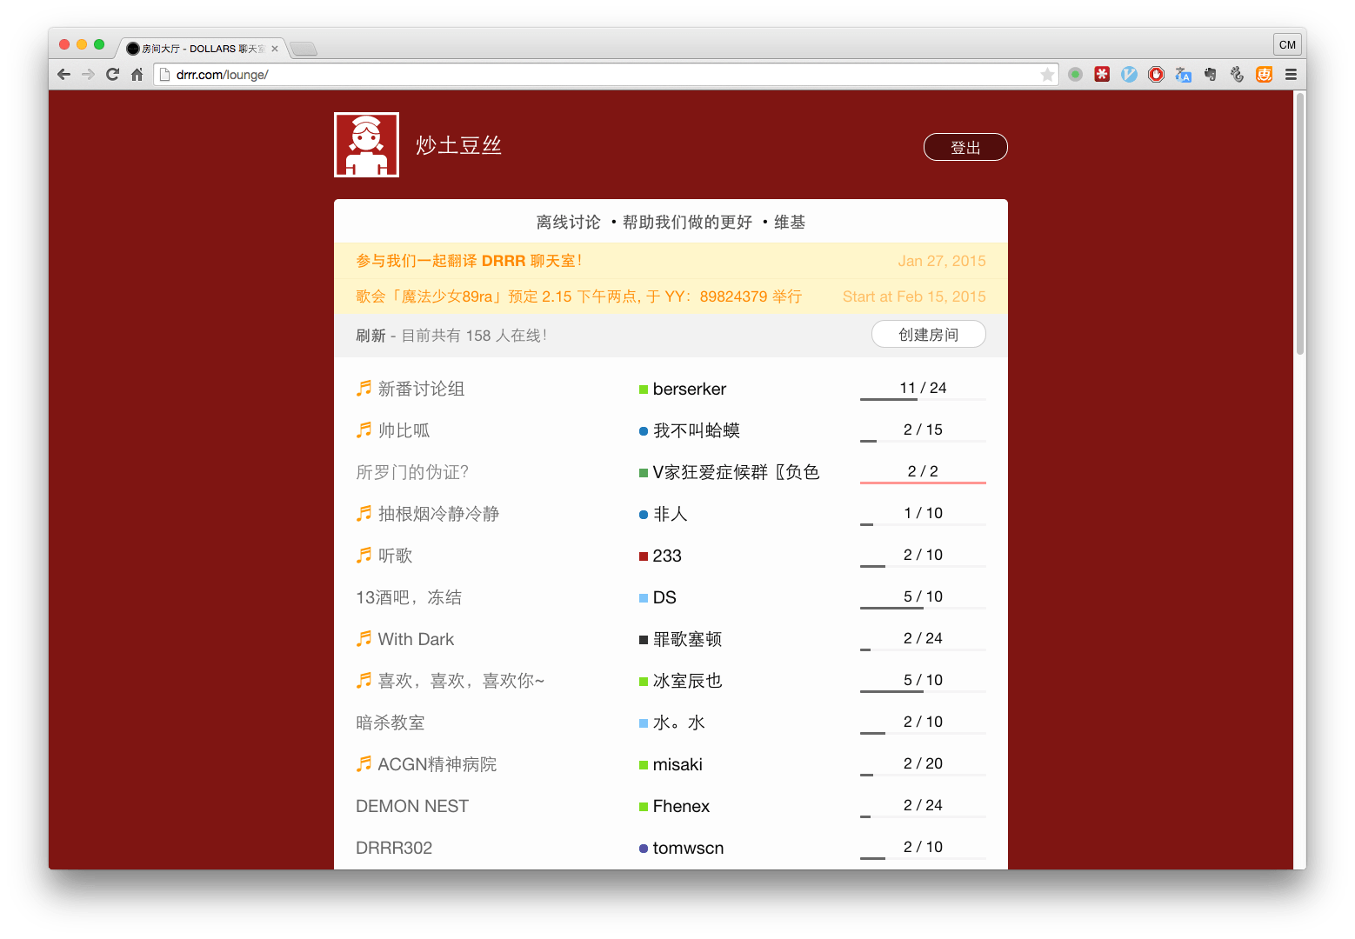Select the DOLLARS chat room tab
The height and width of the screenshot is (939, 1355).
[202, 49]
